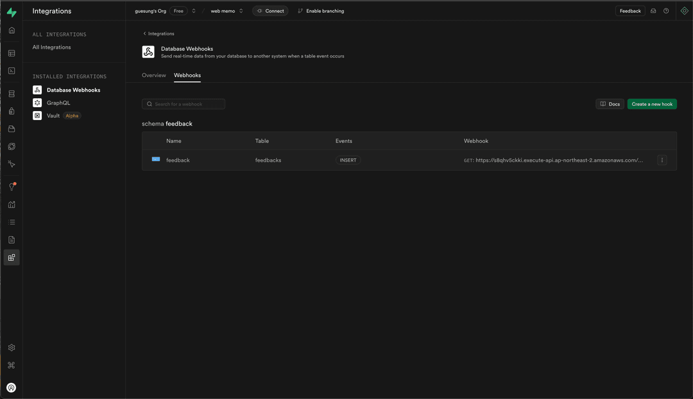Click the GET webhook URL text
The height and width of the screenshot is (399, 693).
pyautogui.click(x=553, y=160)
